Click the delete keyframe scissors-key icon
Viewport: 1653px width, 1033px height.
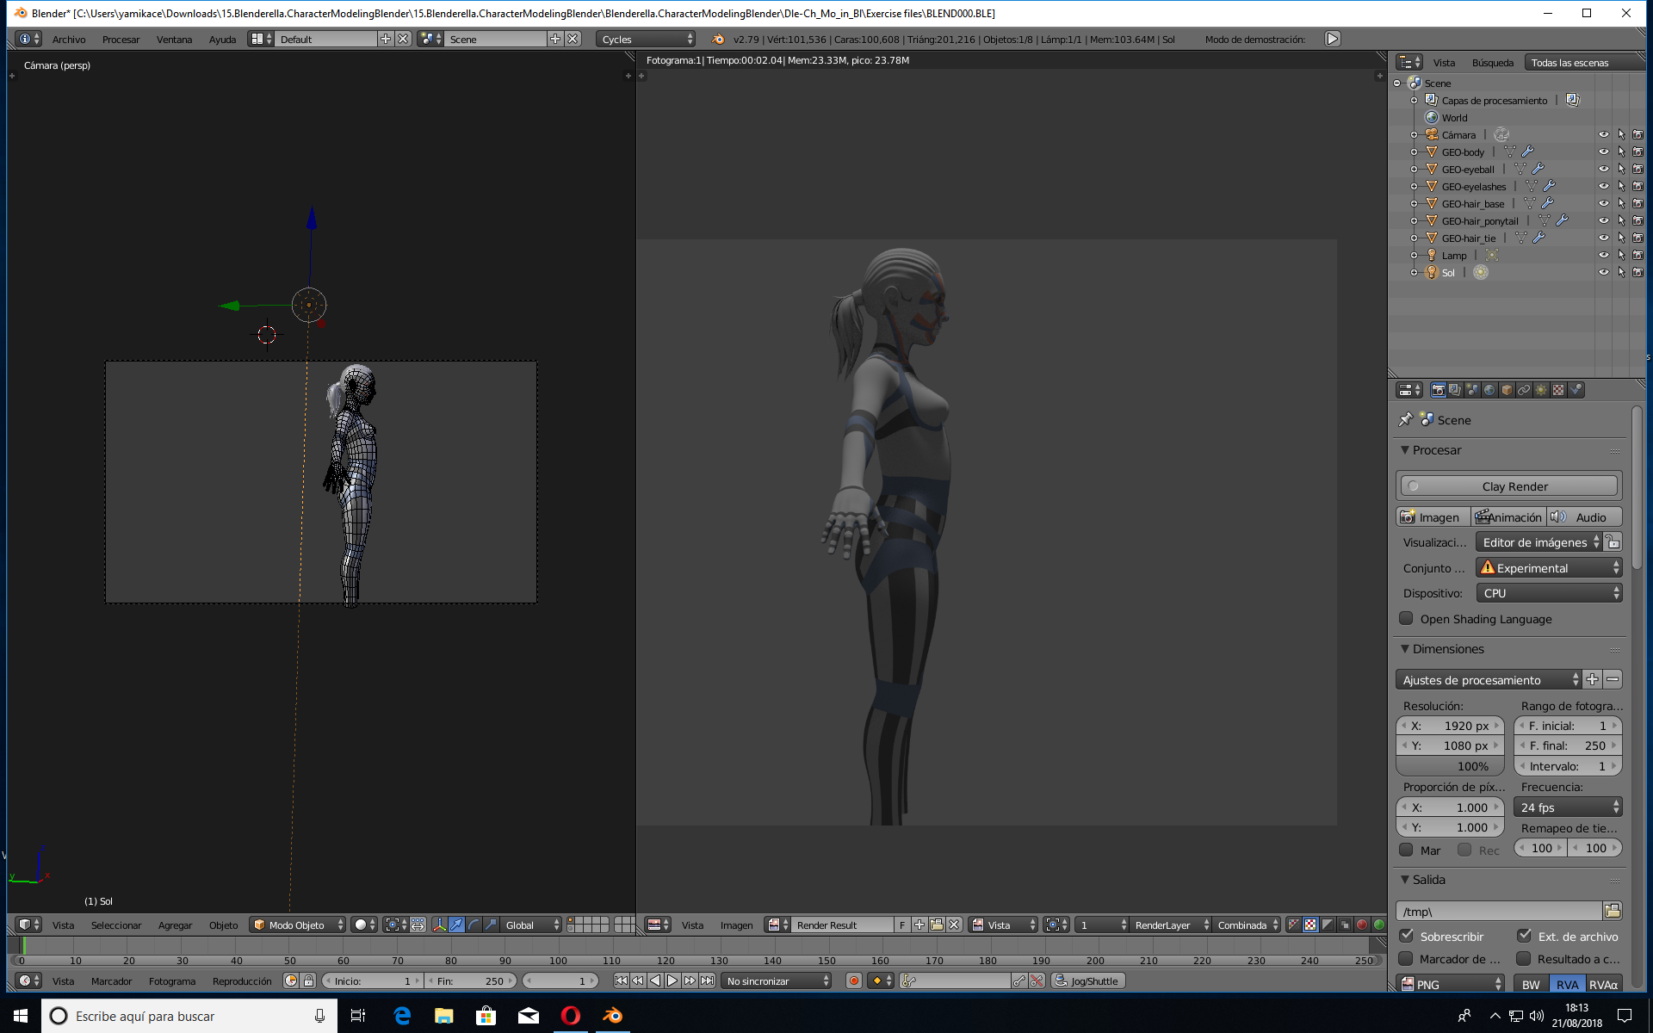pyautogui.click(x=1037, y=980)
